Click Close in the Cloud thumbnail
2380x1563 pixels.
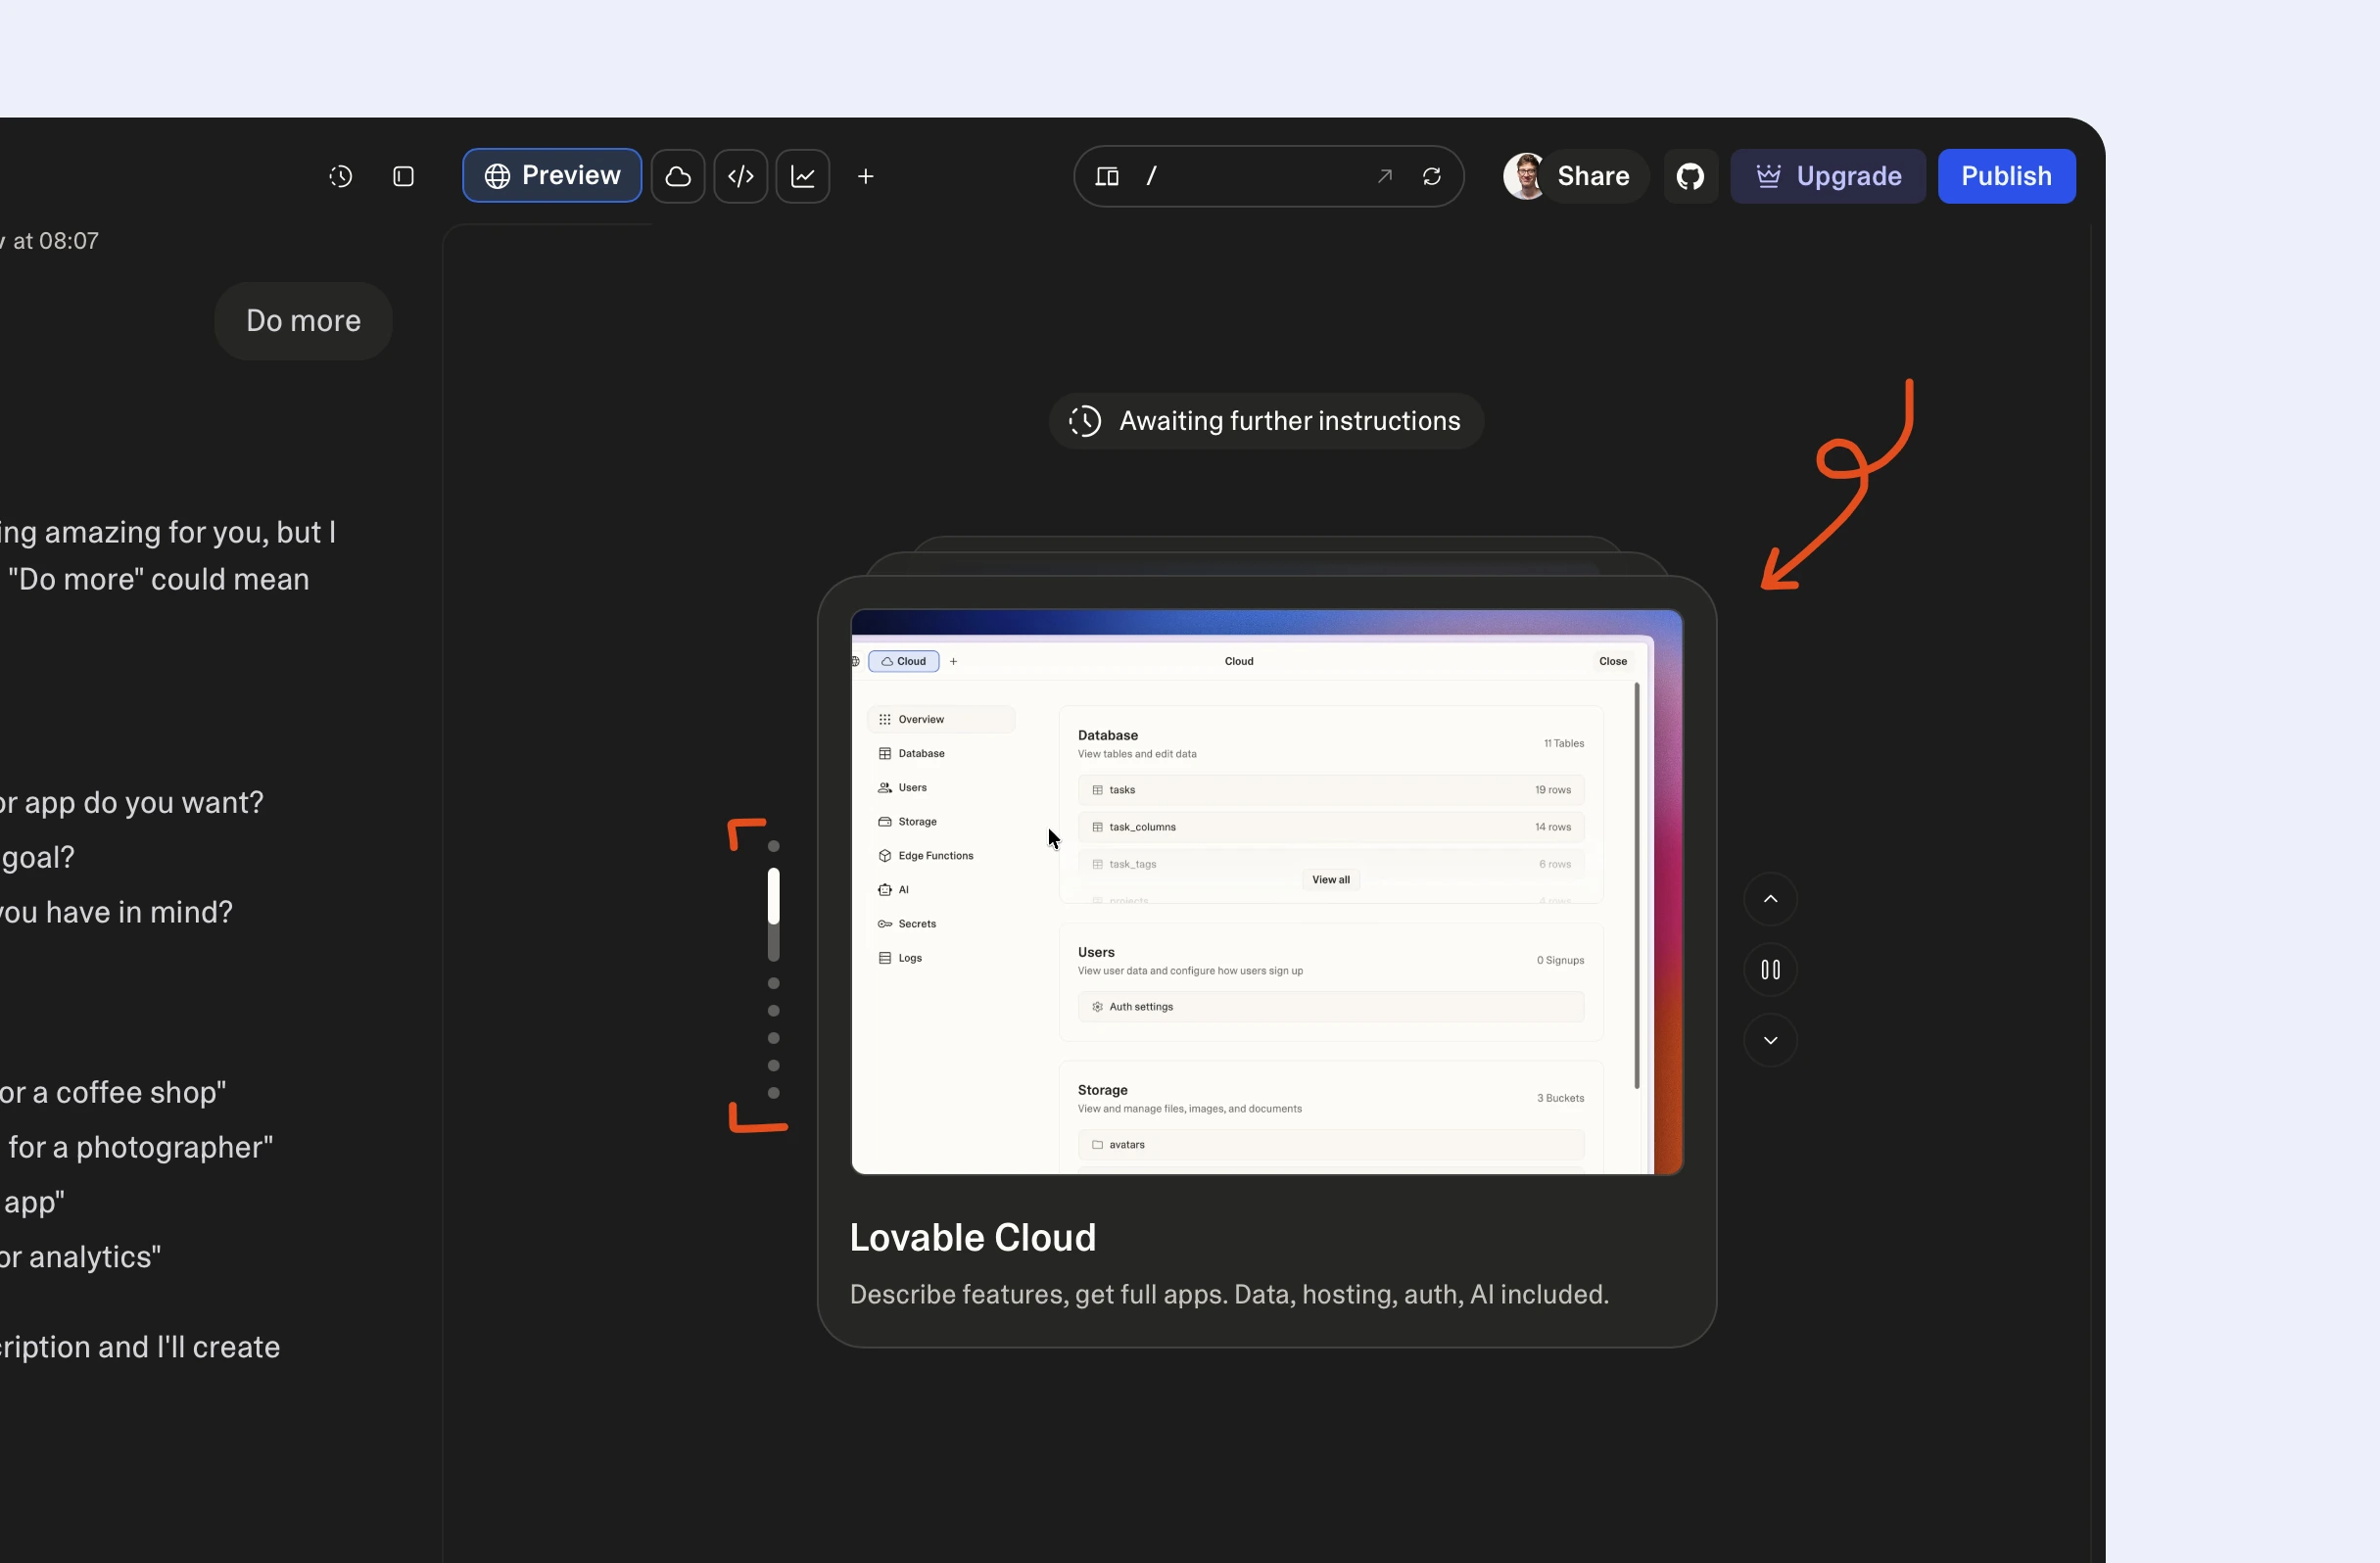[x=1613, y=661]
